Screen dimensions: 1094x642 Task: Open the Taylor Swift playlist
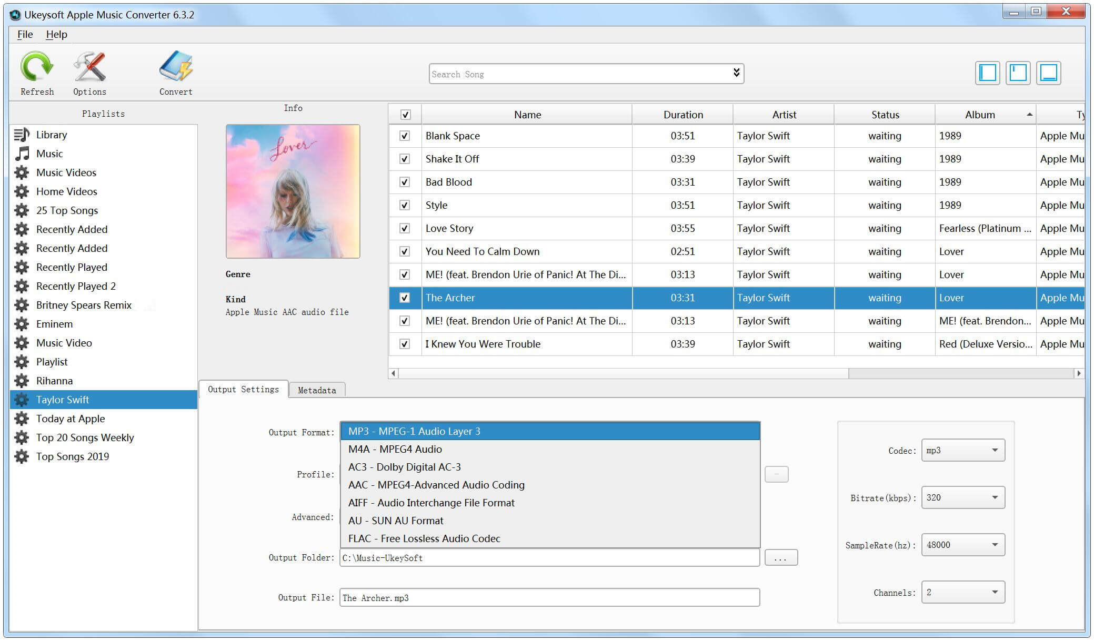(x=64, y=399)
